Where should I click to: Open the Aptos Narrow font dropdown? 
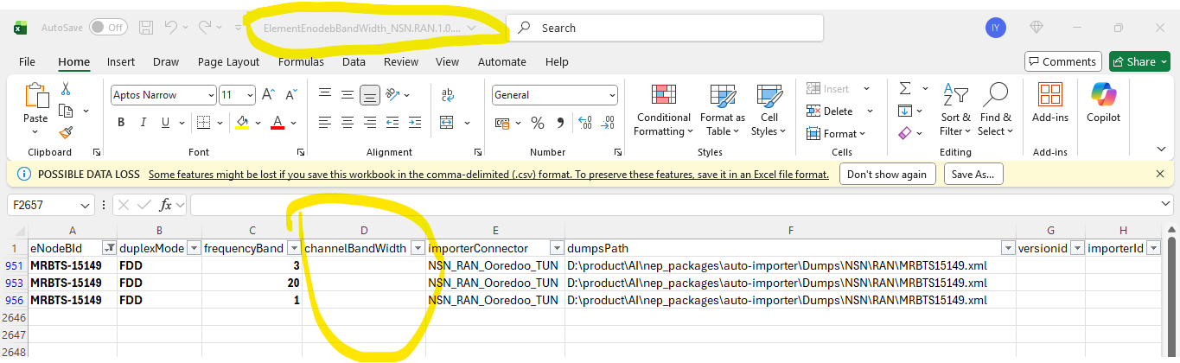211,95
